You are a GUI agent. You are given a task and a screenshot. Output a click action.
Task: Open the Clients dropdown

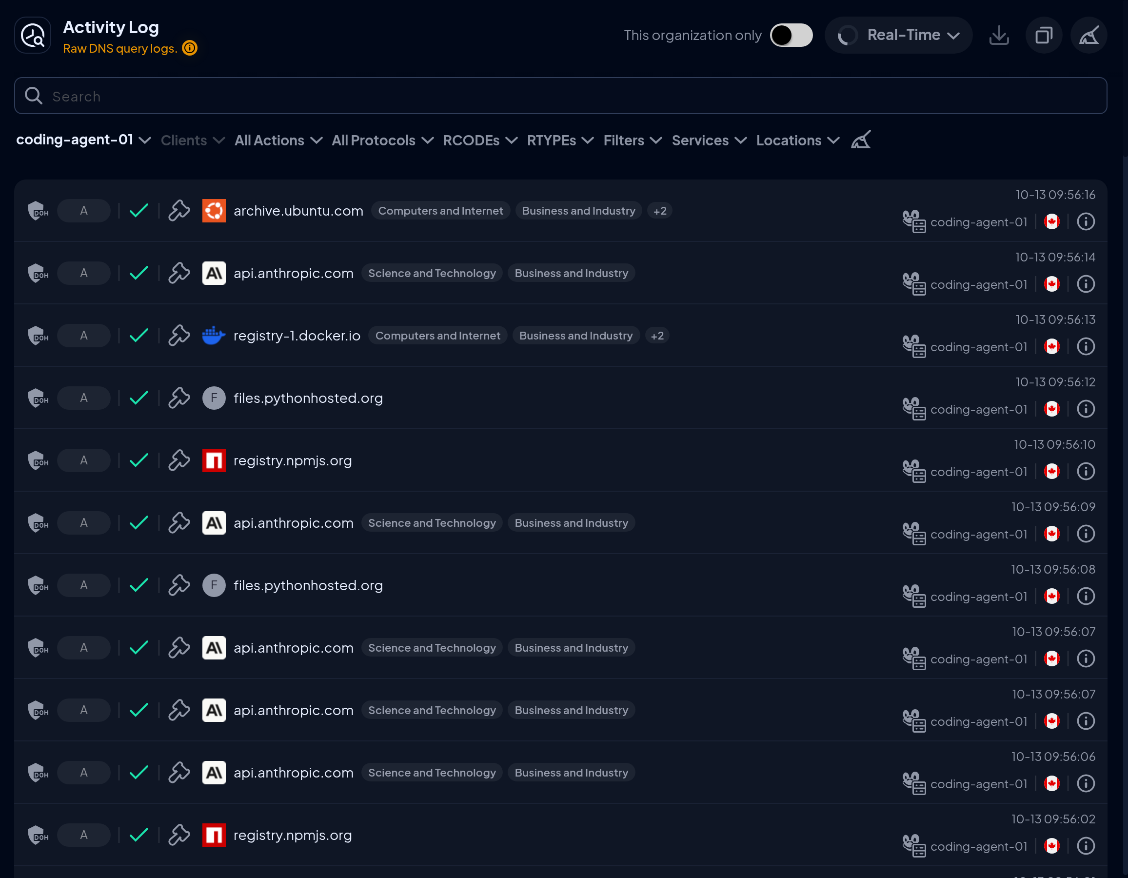(193, 140)
